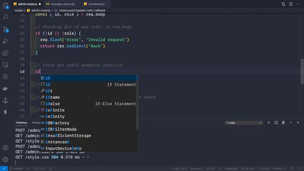The height and width of the screenshot is (171, 304).
Task: Change line ending via 'LF' status entry
Action: (219, 169)
